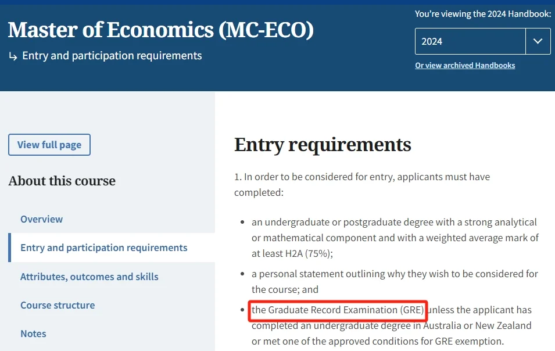Open Attributes, outcomes and skills section

89,277
